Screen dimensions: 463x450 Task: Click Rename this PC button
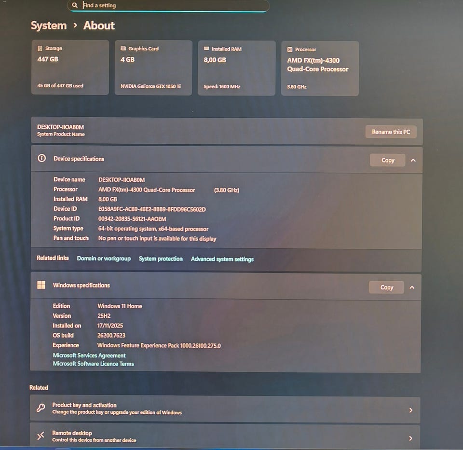point(391,132)
